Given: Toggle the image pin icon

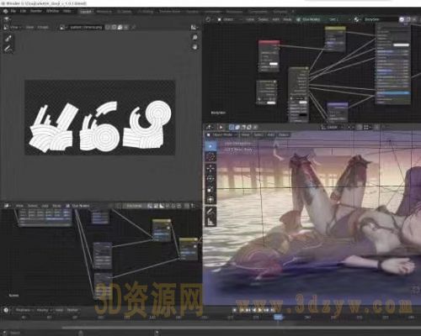Looking at the screenshot, I should (x=133, y=27).
